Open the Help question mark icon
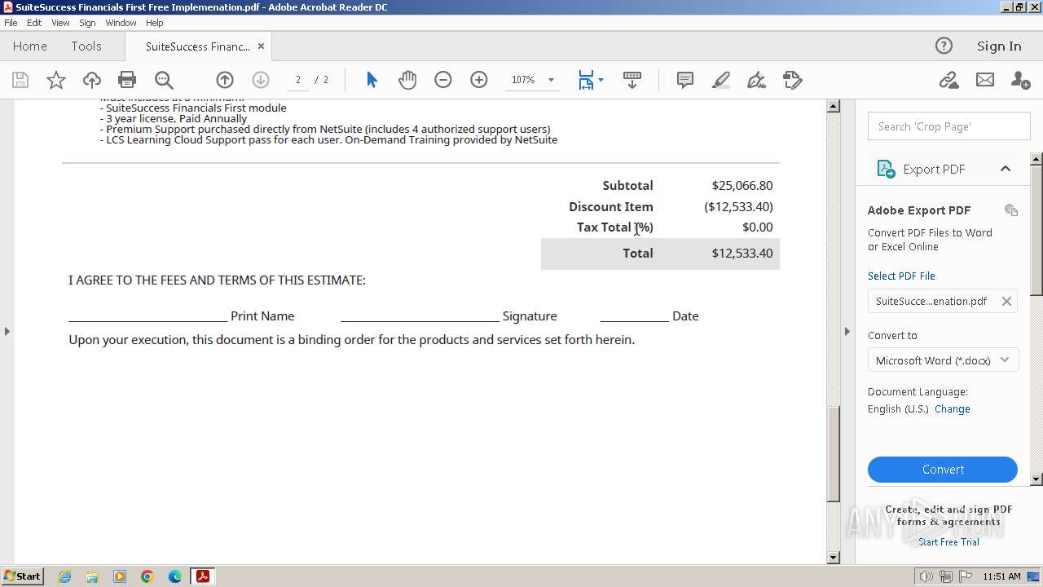The image size is (1043, 587). point(944,46)
